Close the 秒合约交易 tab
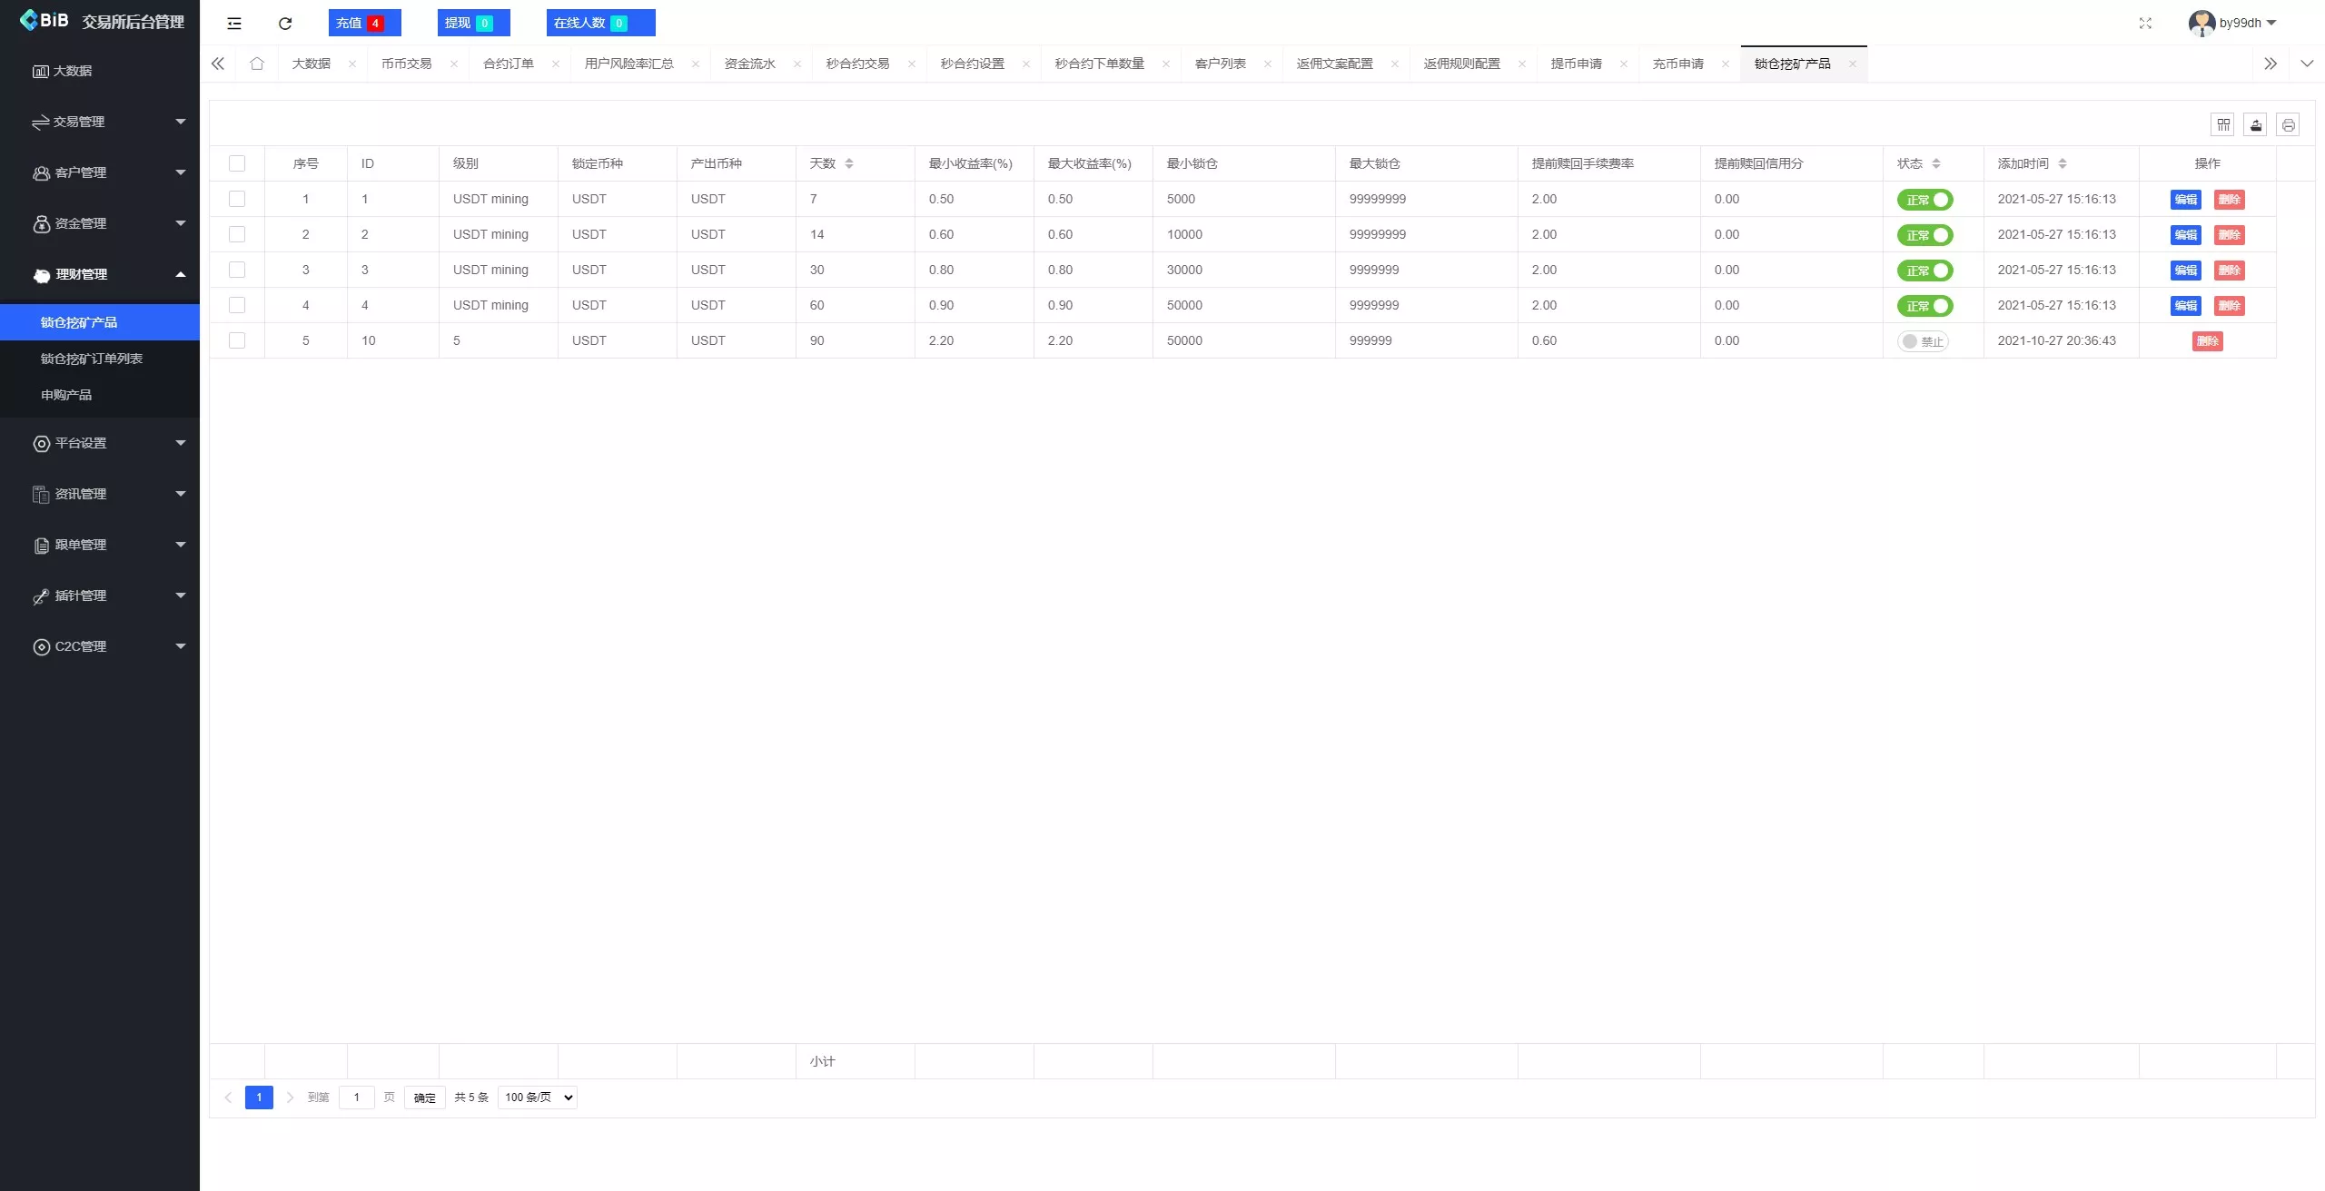Viewport: 2325px width, 1191px height. point(912,64)
